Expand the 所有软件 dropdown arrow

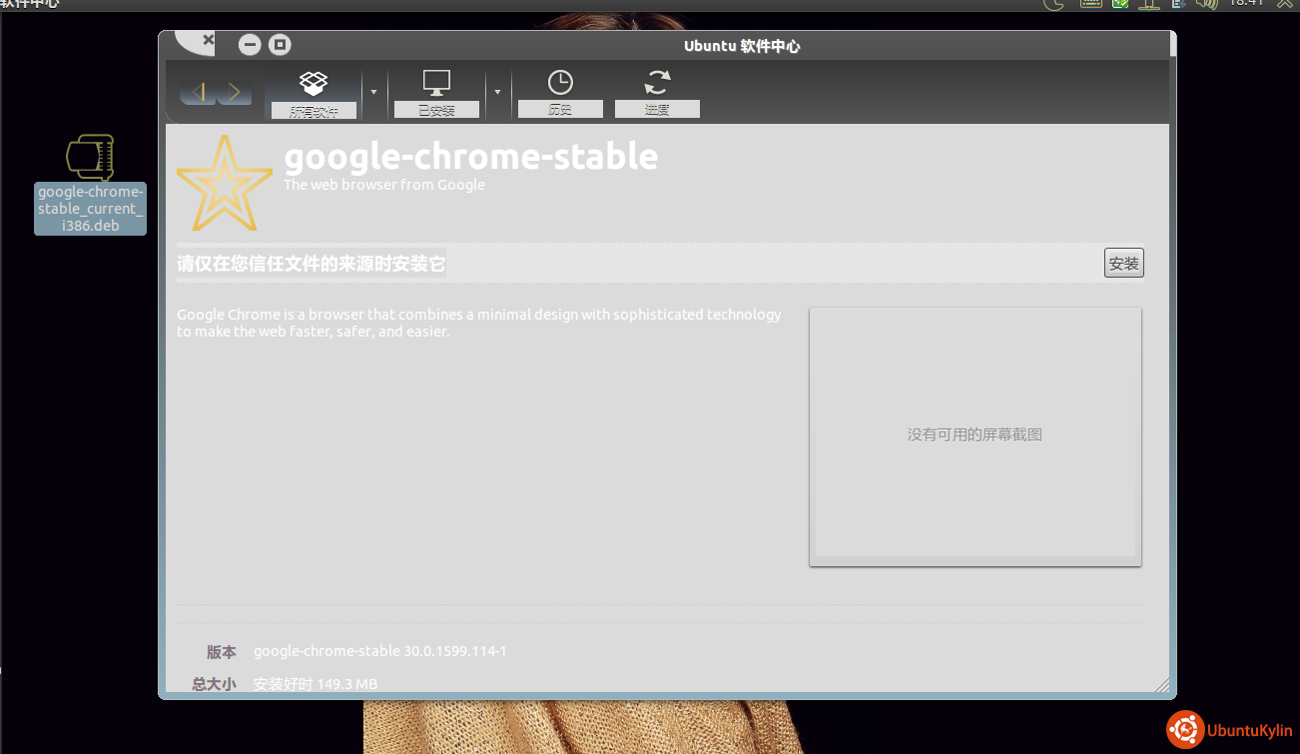373,92
